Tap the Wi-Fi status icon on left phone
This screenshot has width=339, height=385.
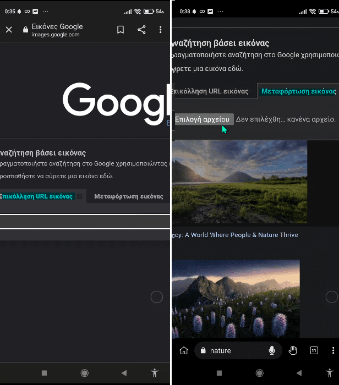click(x=138, y=12)
